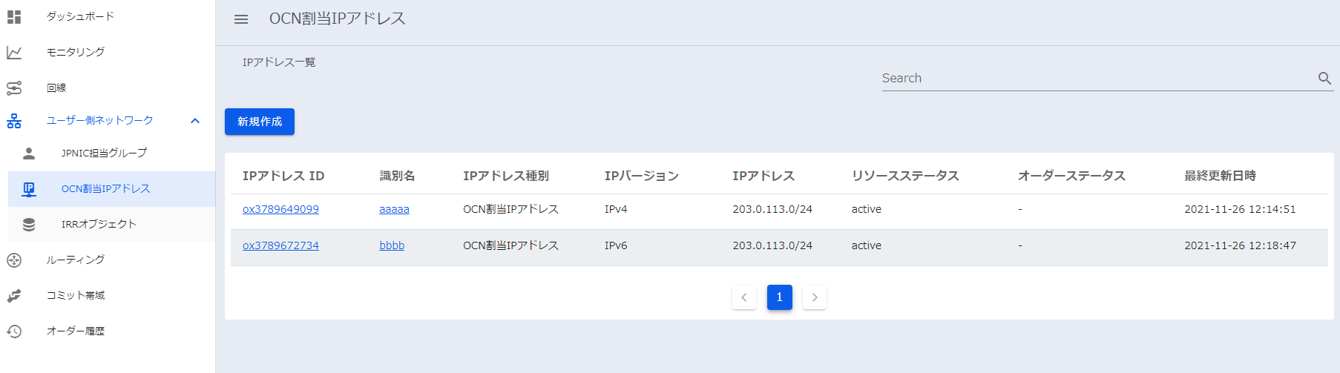Click the order history clock icon
The width and height of the screenshot is (1340, 373).
point(14,331)
